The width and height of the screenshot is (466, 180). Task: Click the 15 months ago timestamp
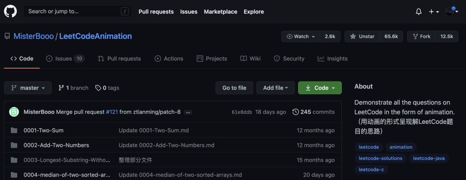[x=315, y=160]
